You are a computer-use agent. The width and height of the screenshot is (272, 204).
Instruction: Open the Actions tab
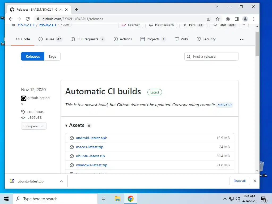point(123,39)
